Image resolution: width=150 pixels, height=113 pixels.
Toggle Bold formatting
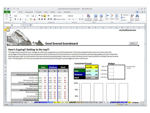coord(15,19)
